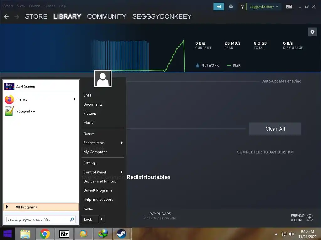This screenshot has width=321, height=240.
Task: Click the volume speaker tray icon
Action: [x=292, y=234]
